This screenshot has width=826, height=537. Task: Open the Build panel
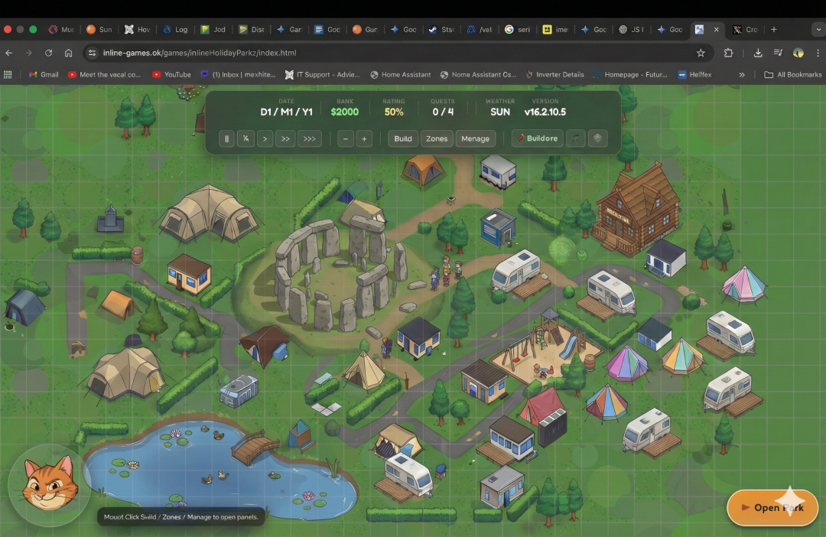(403, 138)
